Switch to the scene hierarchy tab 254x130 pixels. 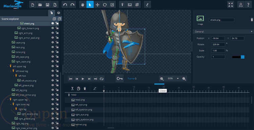pyautogui.click(x=51, y=13)
